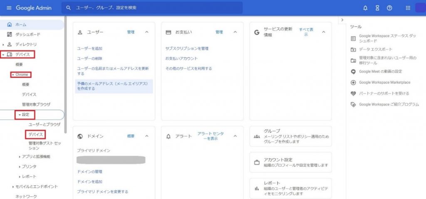Click the search field at top
This screenshot has width=426, height=199.
coord(152,8)
